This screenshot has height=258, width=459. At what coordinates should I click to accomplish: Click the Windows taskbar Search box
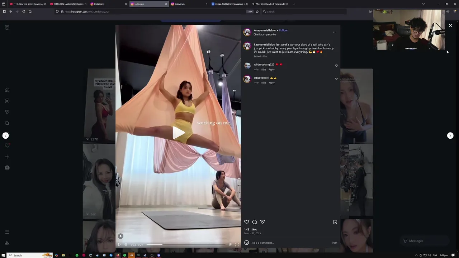tap(30, 255)
